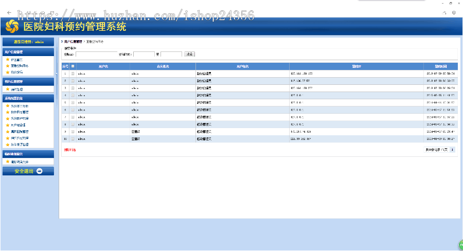Click the hospital system logo icon
The width and height of the screenshot is (463, 251).
click(x=12, y=26)
